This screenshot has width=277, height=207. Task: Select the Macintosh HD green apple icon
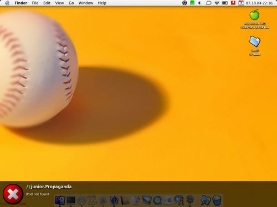pos(254,15)
